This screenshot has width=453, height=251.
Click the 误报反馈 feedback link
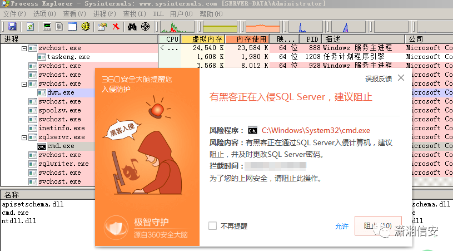(379, 78)
